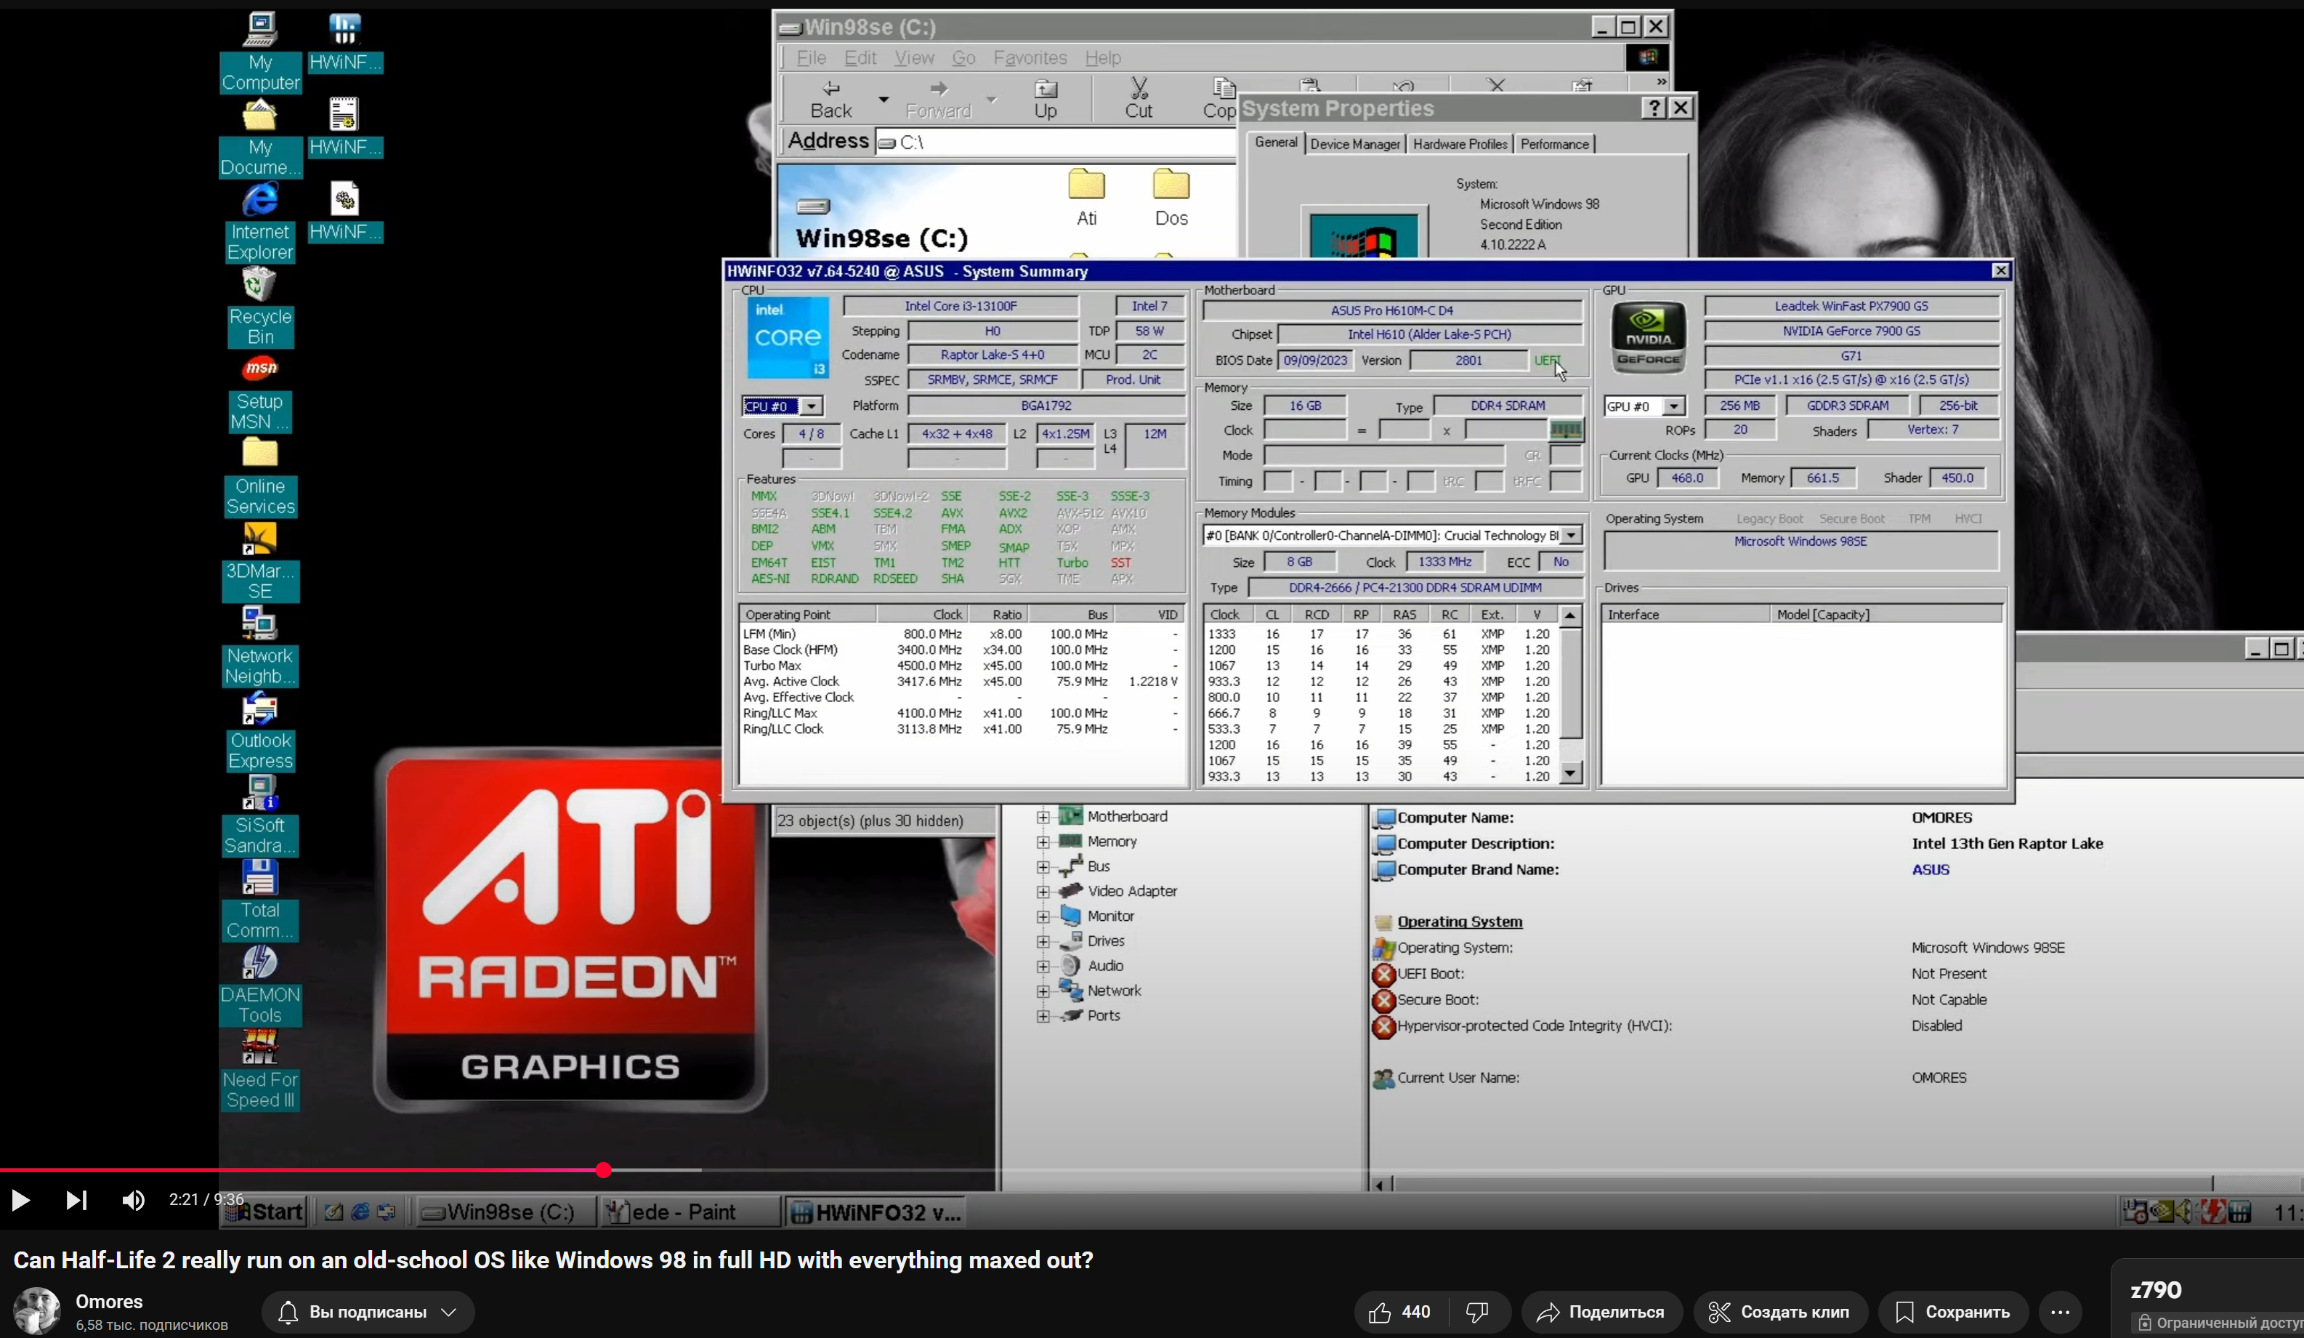Click the Сохранить save button
This screenshot has width=2304, height=1338.
point(1953,1313)
